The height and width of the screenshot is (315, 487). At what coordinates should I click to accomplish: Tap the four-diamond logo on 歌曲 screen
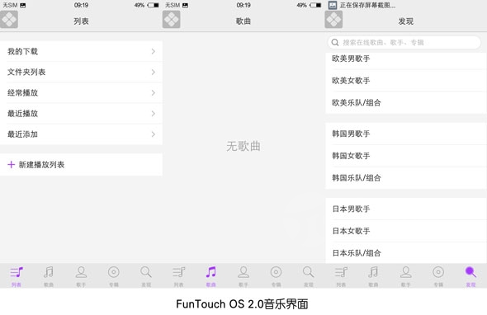point(171,19)
